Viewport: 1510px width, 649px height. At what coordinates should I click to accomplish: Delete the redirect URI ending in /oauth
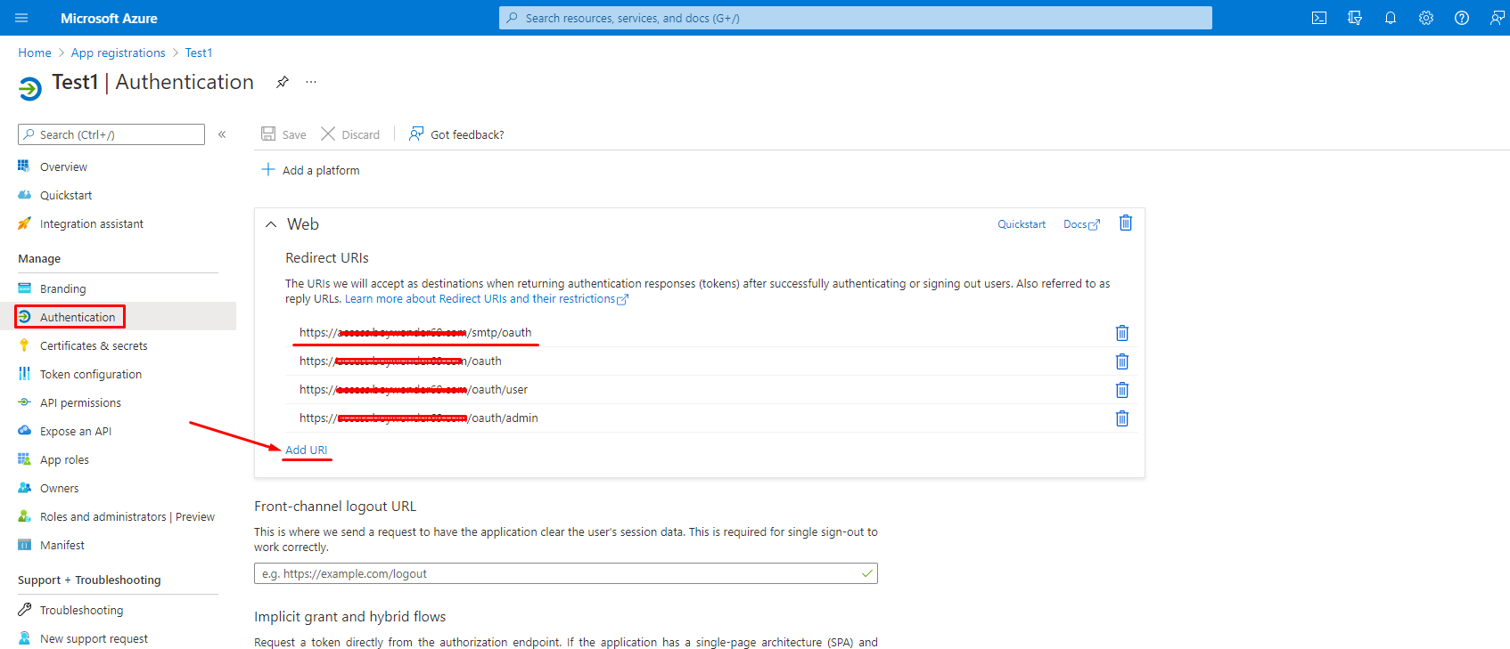1122,361
